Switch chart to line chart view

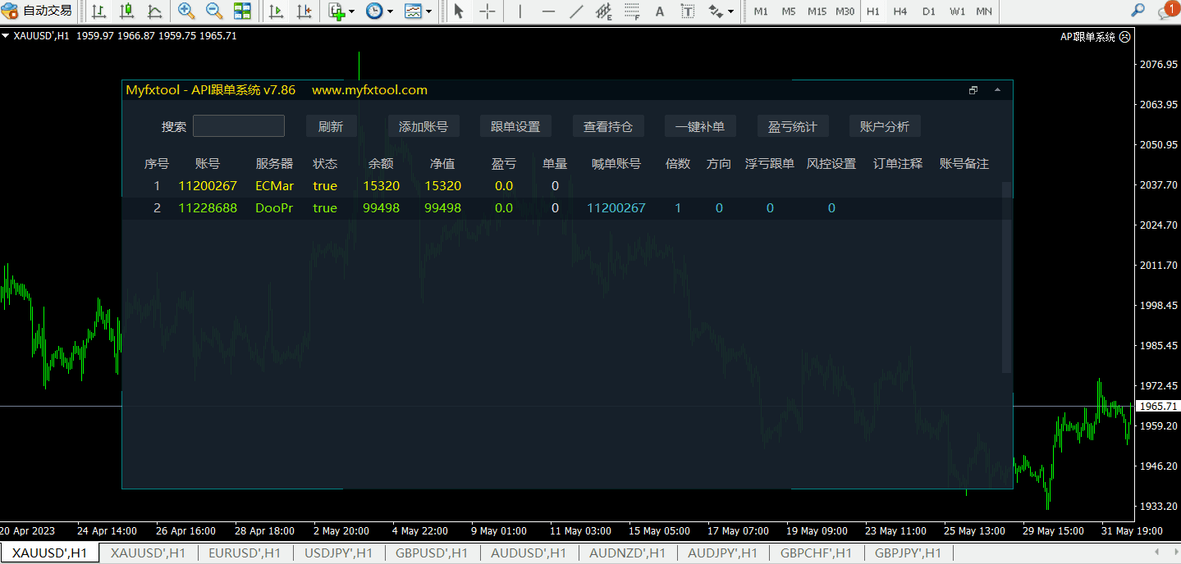point(154,11)
